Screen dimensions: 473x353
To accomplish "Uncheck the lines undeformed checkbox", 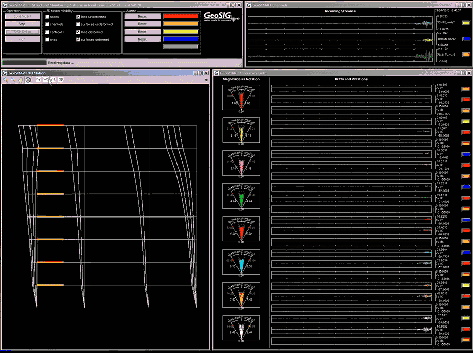I will pyautogui.click(x=78, y=17).
